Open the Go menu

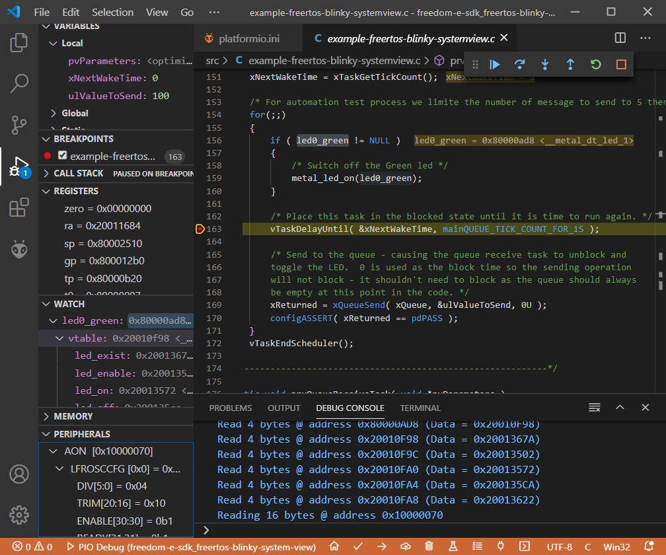pos(187,12)
